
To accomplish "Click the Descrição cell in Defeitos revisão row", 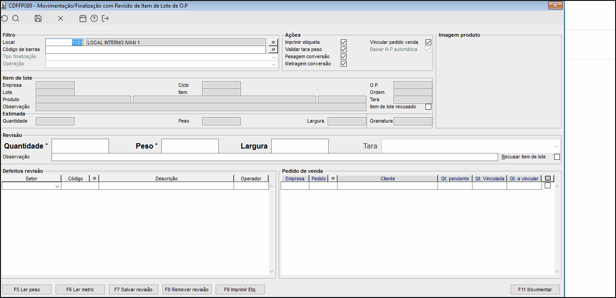I will (166, 186).
